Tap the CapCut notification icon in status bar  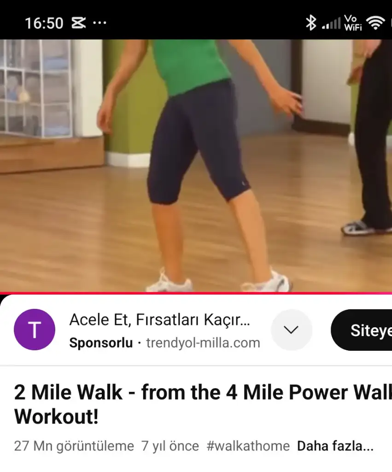click(x=78, y=23)
